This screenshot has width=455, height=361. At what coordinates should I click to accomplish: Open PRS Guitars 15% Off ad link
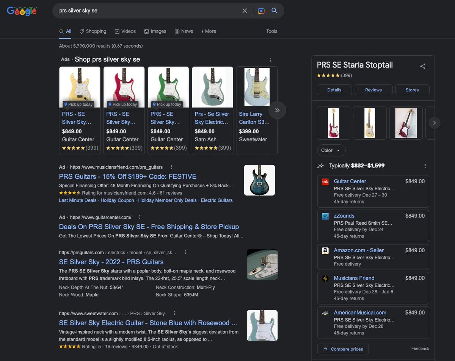tap(128, 177)
